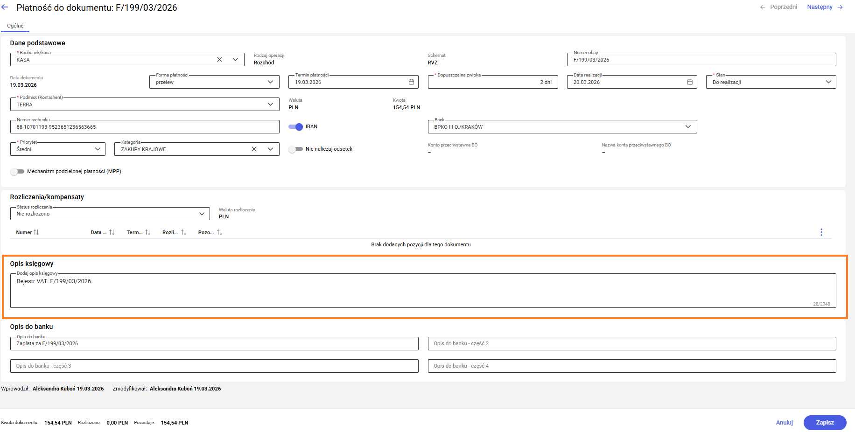Open the Data realizacji calendar picker
Viewport: 855px width, 432px height.
[690, 82]
